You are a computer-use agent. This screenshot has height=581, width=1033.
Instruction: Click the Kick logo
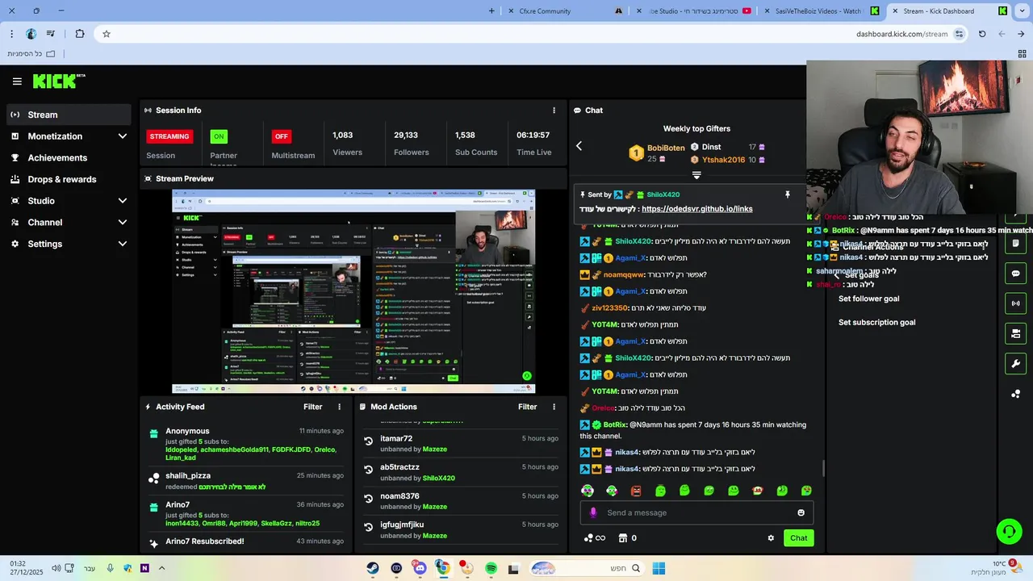tap(58, 81)
